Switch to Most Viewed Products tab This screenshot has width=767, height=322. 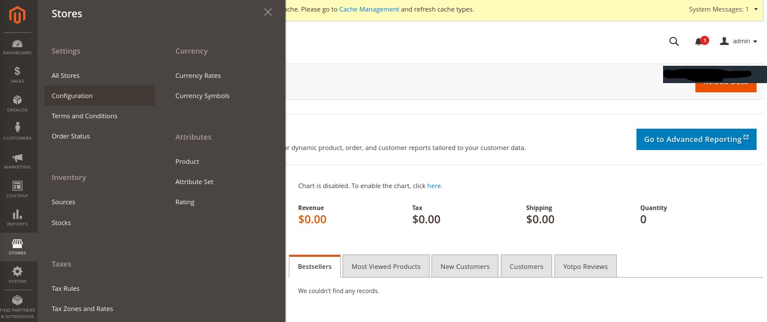386,267
